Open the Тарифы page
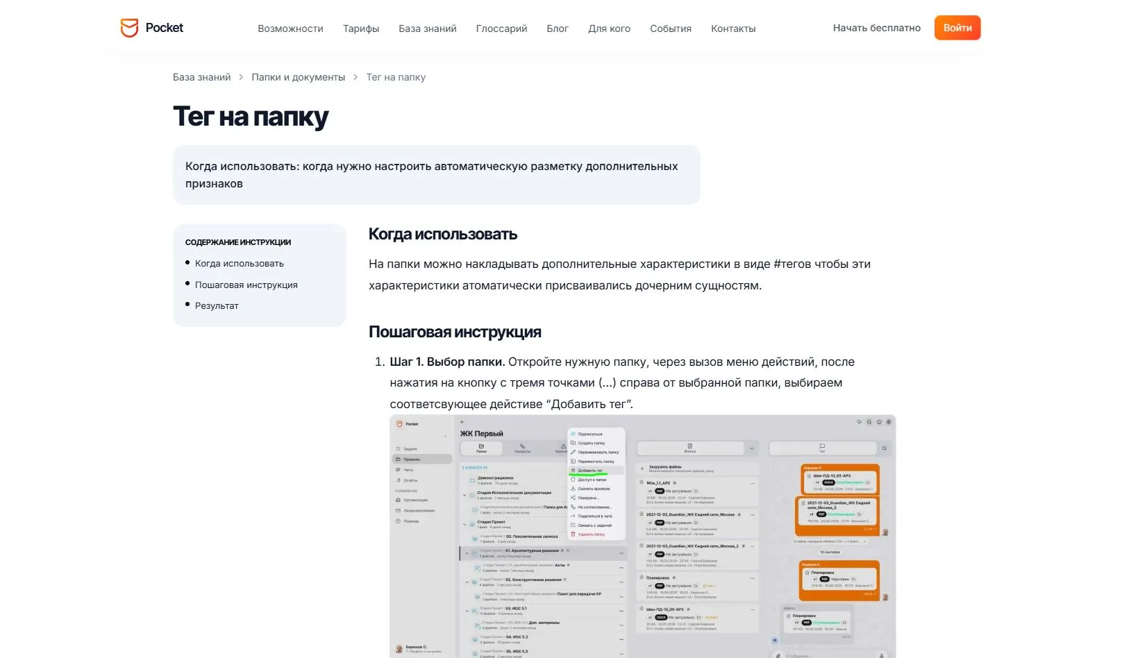The image size is (1122, 658). 361,28
